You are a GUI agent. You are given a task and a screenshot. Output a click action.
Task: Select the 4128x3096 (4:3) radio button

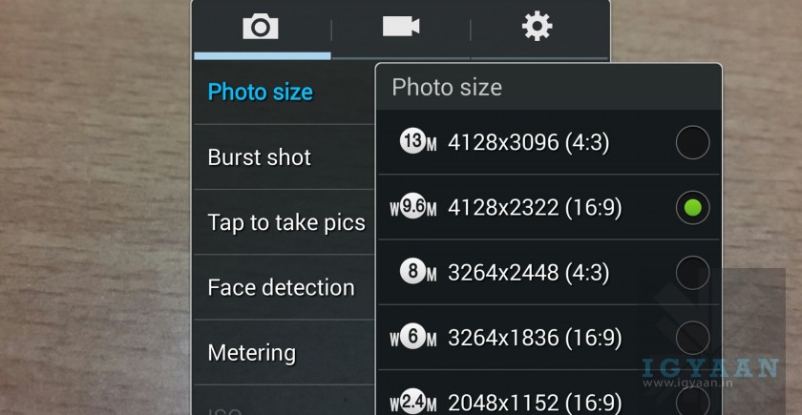[x=692, y=143]
